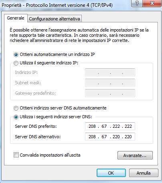This screenshot has width=162, height=183.
Task: Click last octet 222 of preferred DNS
Action: (128, 126)
